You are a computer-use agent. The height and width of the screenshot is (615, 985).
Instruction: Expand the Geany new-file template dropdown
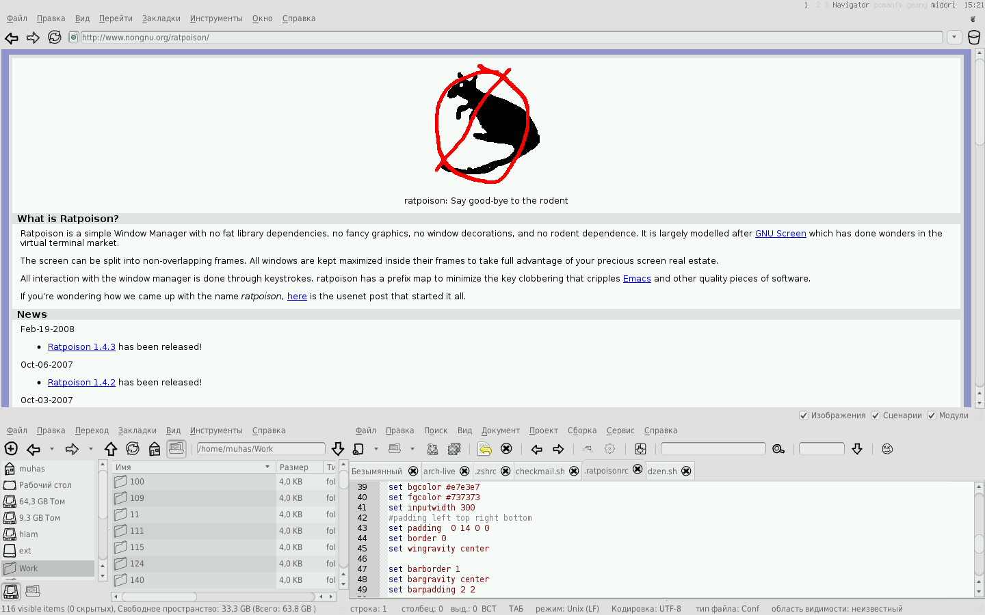pyautogui.click(x=376, y=449)
